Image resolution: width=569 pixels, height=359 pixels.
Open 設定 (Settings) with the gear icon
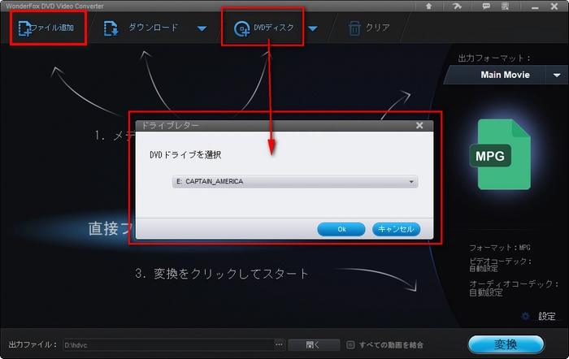525,316
